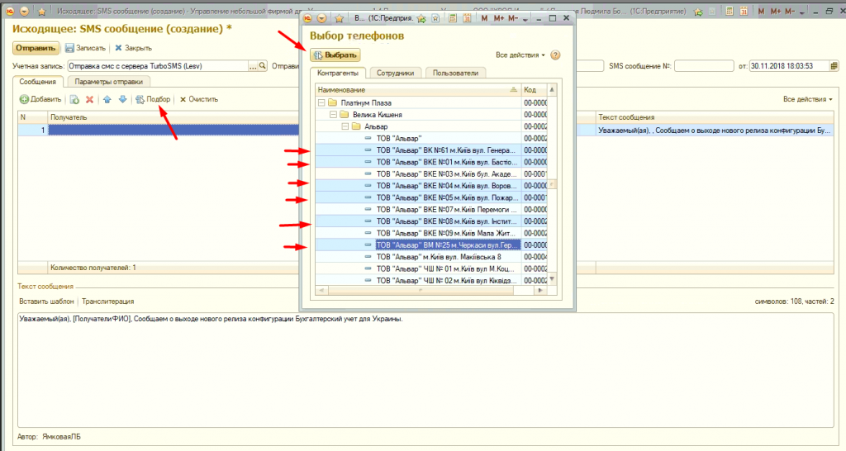846x451 pixels.
Task: Click the Текст сообщения column header
Action: pos(715,117)
